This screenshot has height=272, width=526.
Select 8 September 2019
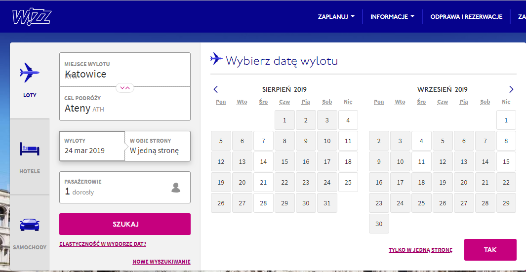(x=506, y=141)
